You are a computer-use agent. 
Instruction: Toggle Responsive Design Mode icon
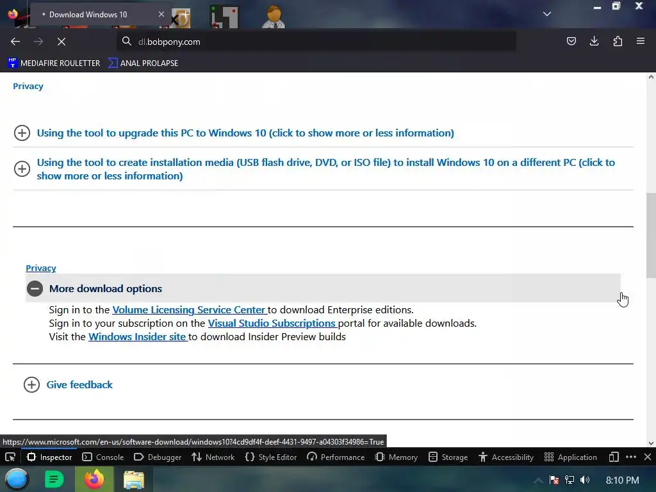(614, 457)
